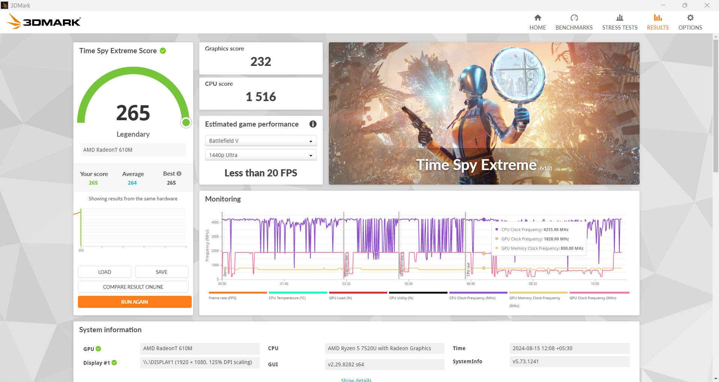
Task: Open the Show details link
Action: [356, 379]
